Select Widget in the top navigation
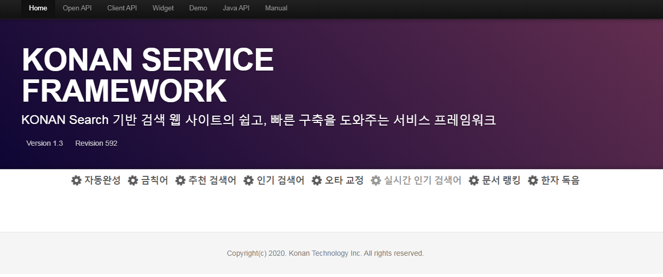Image resolution: width=663 pixels, height=277 pixels. coord(163,8)
